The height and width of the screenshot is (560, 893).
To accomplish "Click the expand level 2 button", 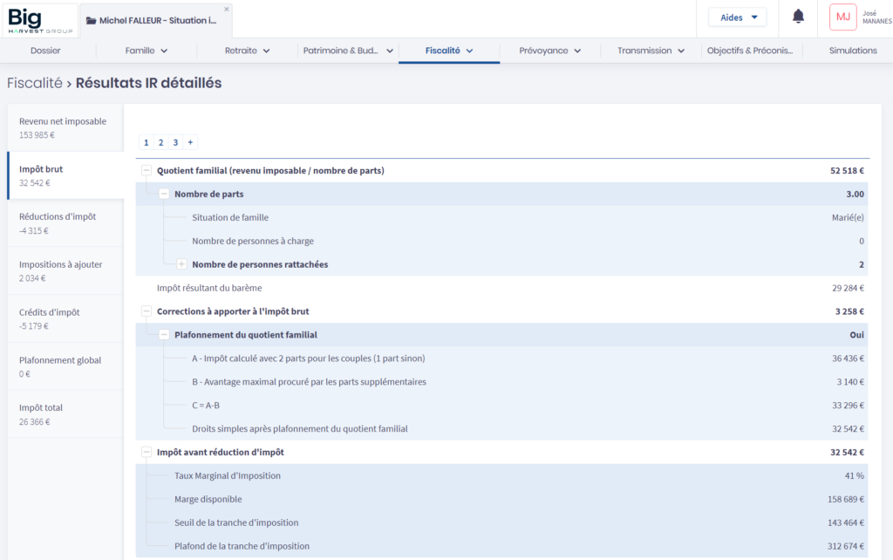I will point(160,142).
